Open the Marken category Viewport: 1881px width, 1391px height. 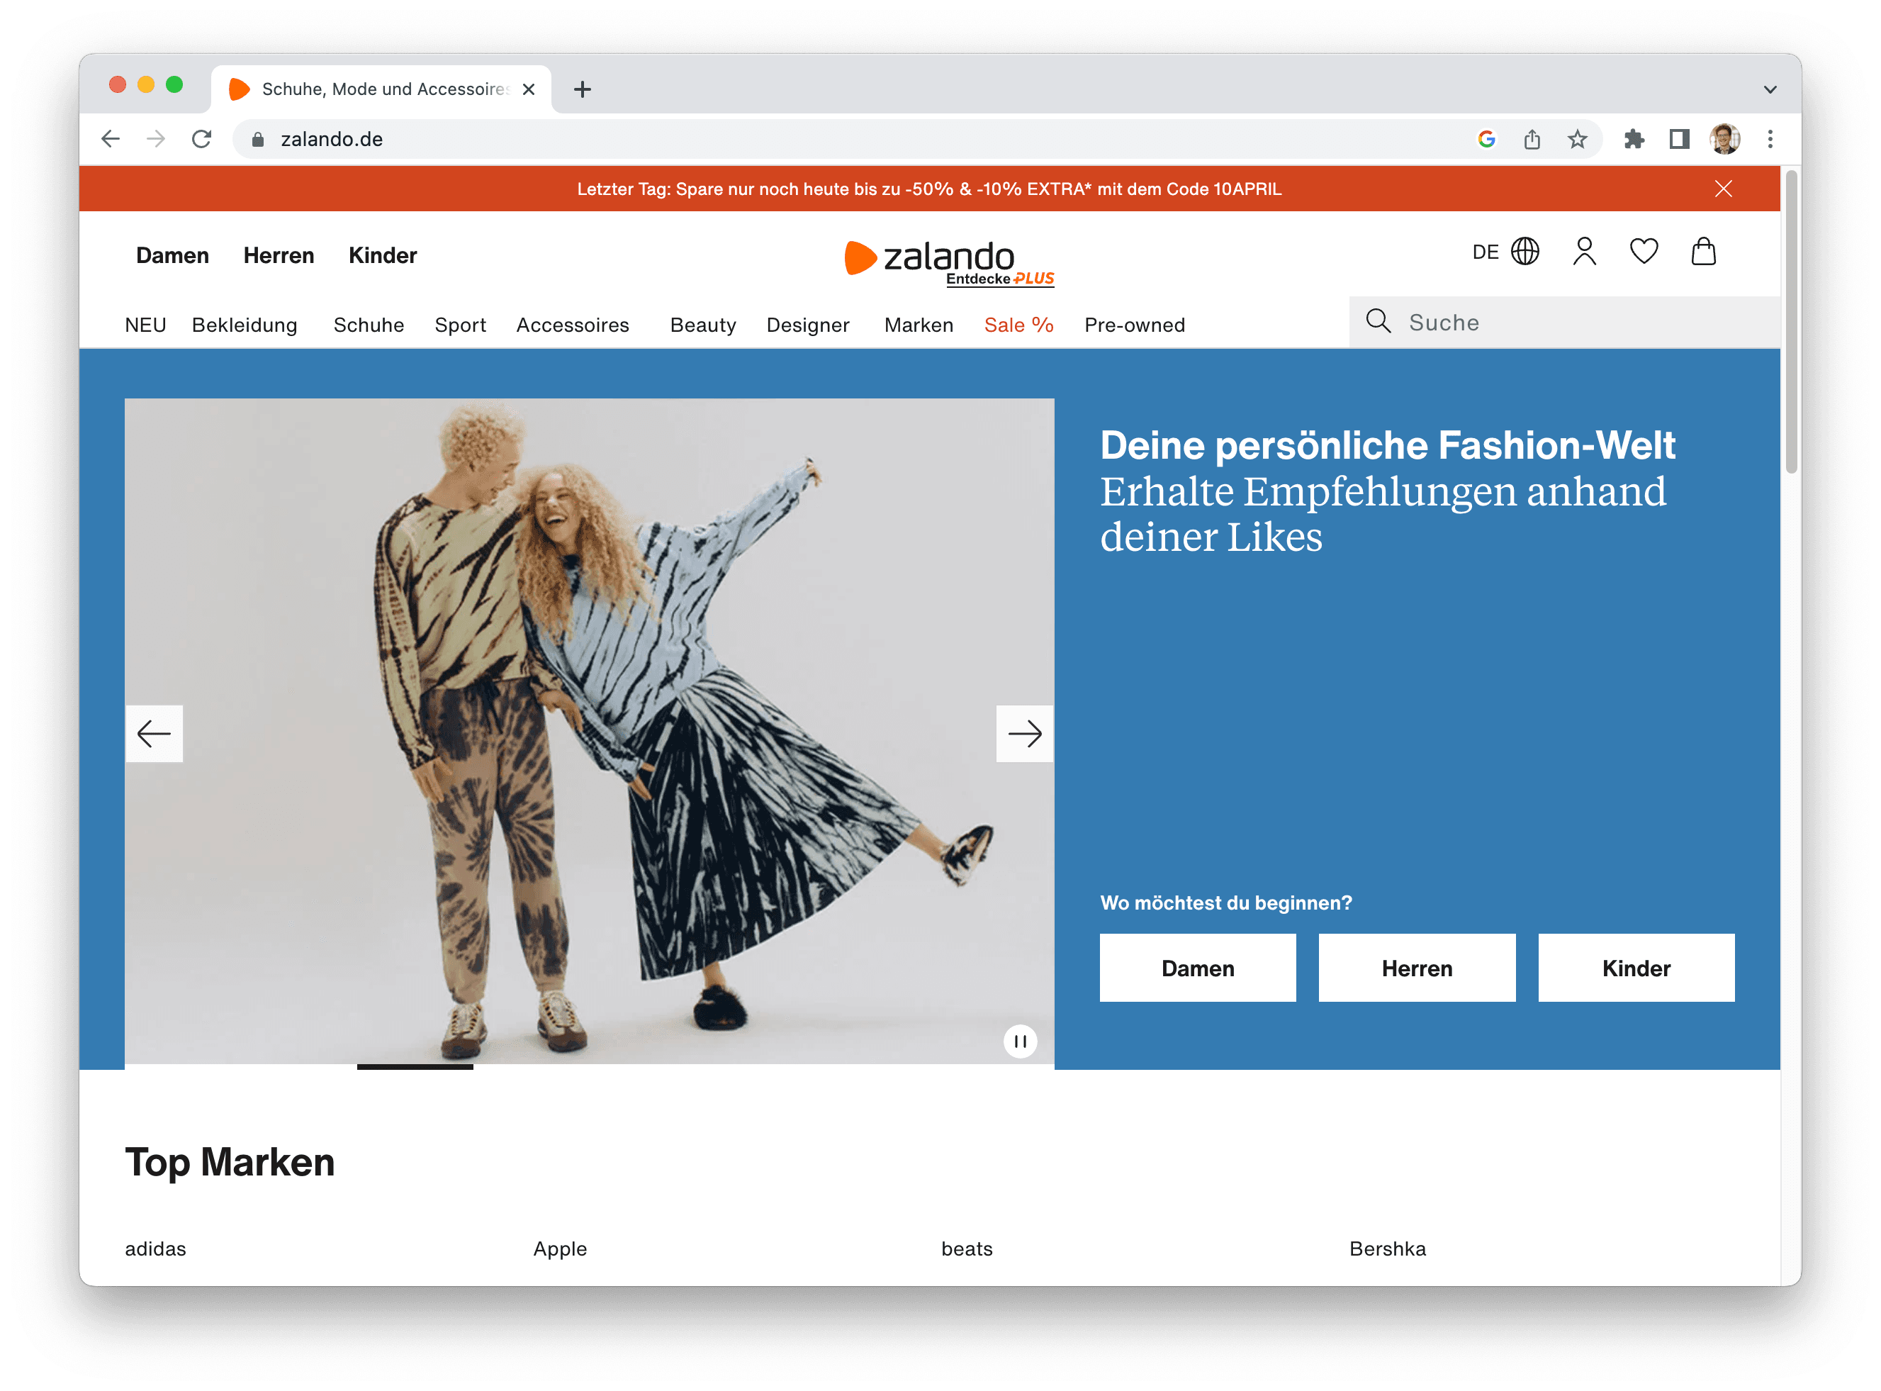pyautogui.click(x=919, y=325)
